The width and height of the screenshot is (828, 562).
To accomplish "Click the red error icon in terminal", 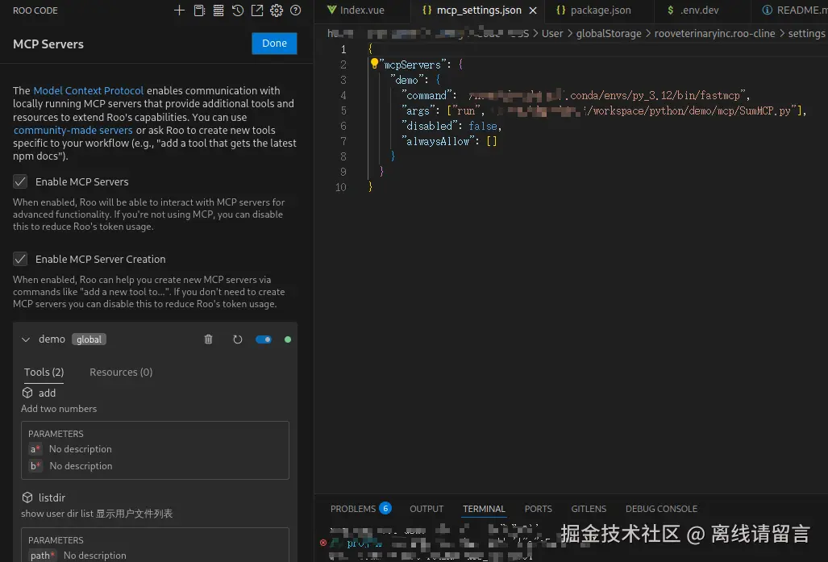I will tap(323, 543).
